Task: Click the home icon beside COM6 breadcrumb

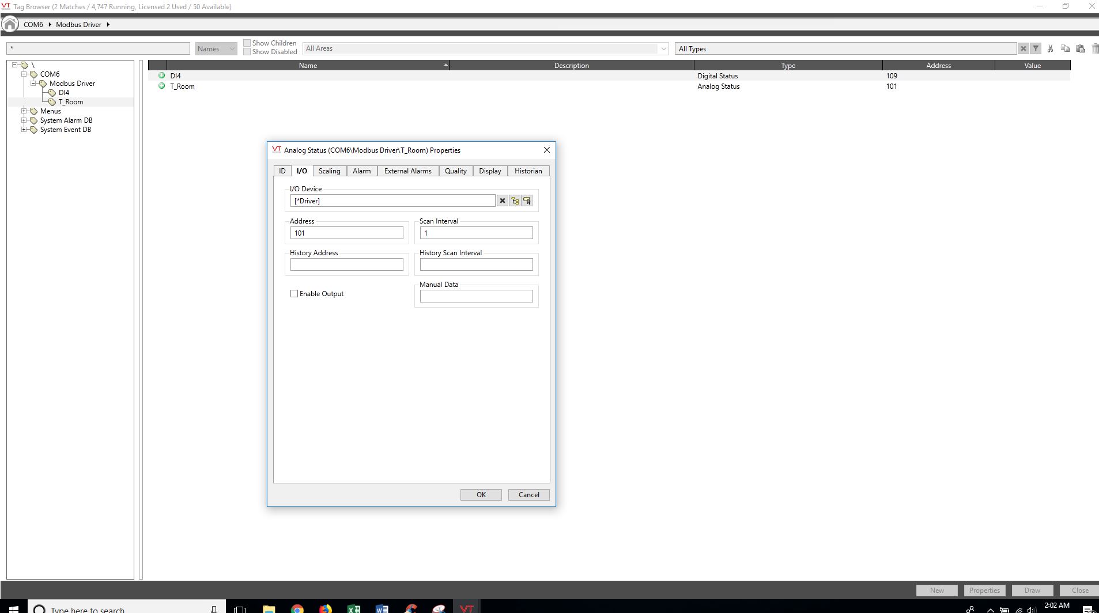Action: [10, 24]
